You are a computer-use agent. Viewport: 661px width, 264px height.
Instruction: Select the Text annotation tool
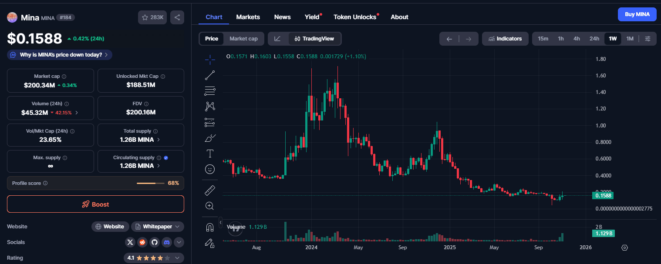click(210, 154)
